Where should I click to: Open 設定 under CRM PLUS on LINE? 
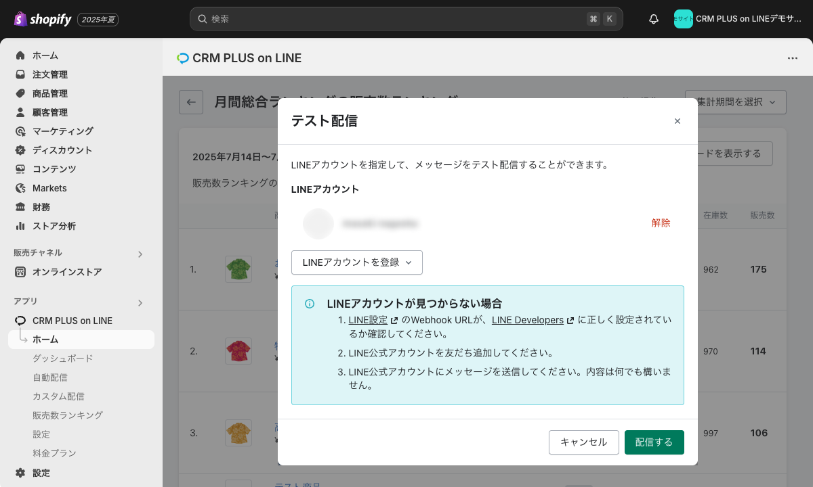click(41, 434)
